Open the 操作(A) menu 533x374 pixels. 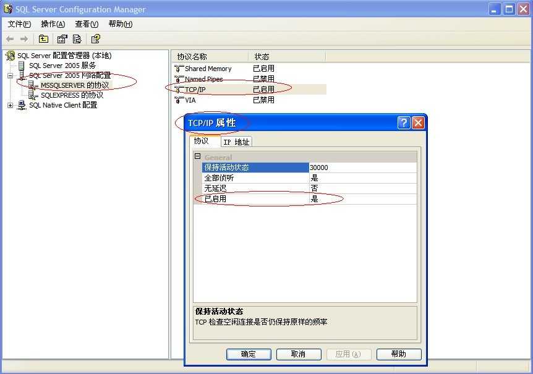point(53,24)
